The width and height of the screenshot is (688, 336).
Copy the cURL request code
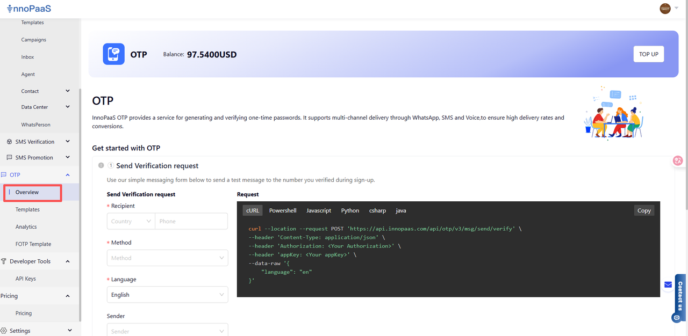coord(644,210)
